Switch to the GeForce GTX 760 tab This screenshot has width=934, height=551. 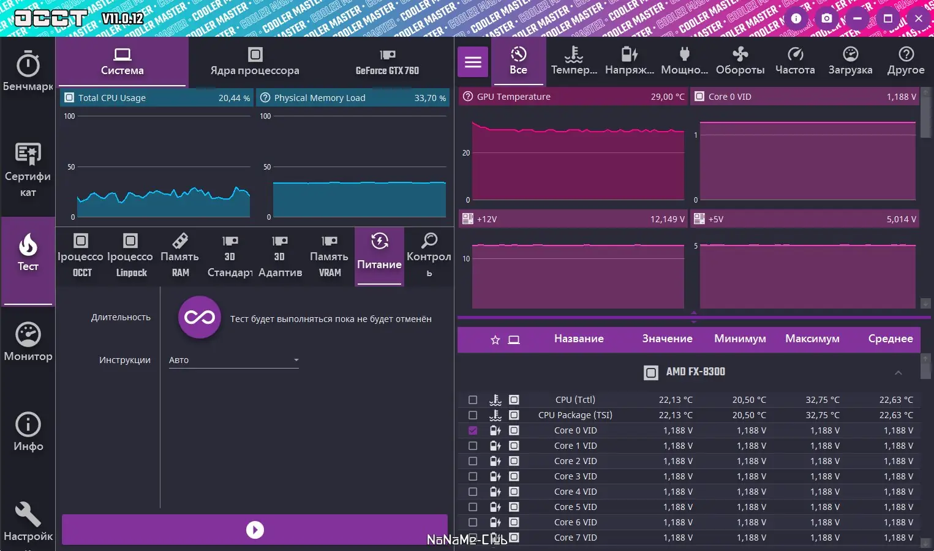click(387, 62)
